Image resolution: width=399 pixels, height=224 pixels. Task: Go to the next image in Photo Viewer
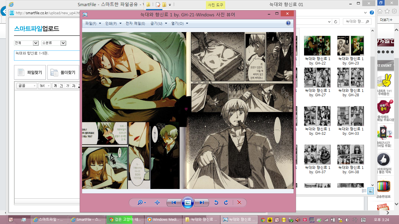[202, 202]
